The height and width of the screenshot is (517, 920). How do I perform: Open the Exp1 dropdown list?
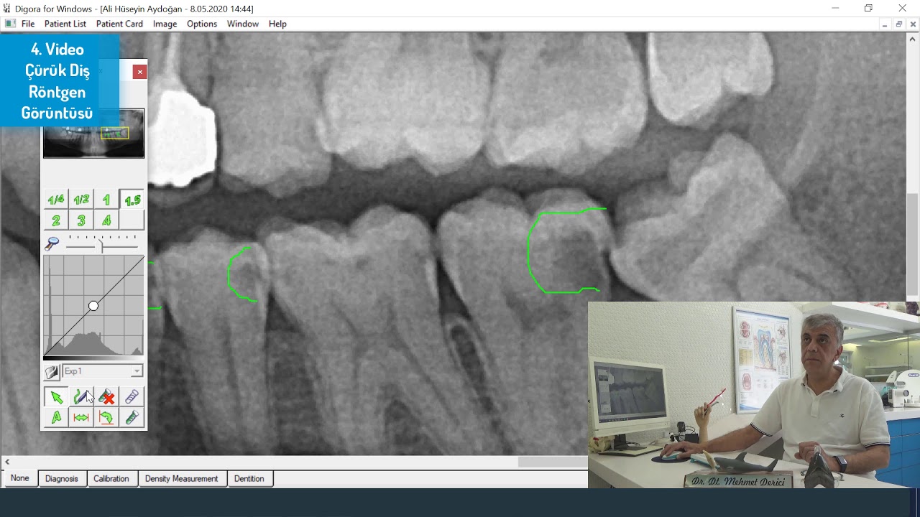click(137, 371)
